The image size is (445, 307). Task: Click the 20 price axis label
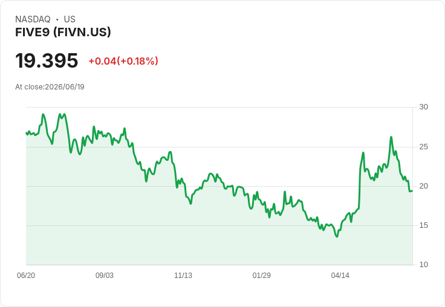[x=423, y=186]
